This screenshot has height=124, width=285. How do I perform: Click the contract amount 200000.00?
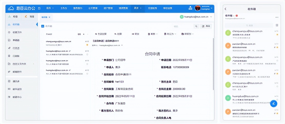[x=179, y=89]
